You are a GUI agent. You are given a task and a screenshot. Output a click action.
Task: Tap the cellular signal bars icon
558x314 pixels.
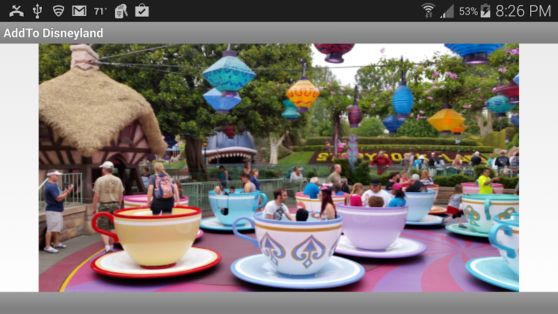point(446,11)
